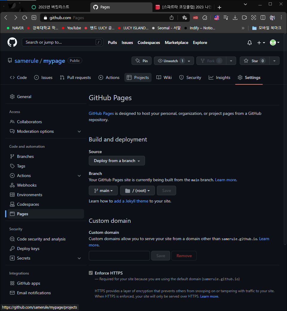Open tab search chevron in title bar
The image size is (287, 311).
pos(245,4)
